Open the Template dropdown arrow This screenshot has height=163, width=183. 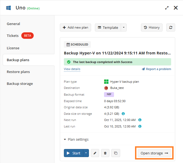[x=123, y=27]
